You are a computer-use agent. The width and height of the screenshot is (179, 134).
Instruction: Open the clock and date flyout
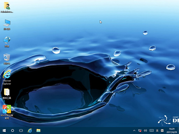click(172, 130)
